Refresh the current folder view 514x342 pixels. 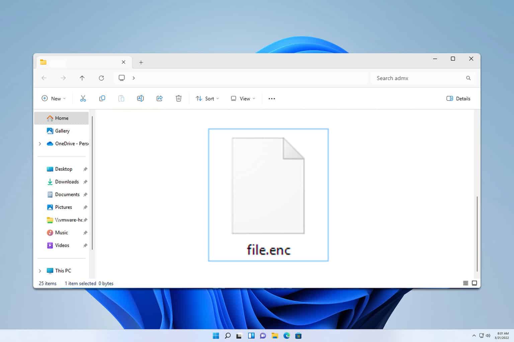(x=101, y=78)
